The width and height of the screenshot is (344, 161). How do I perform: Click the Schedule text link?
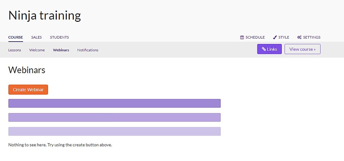255,37
